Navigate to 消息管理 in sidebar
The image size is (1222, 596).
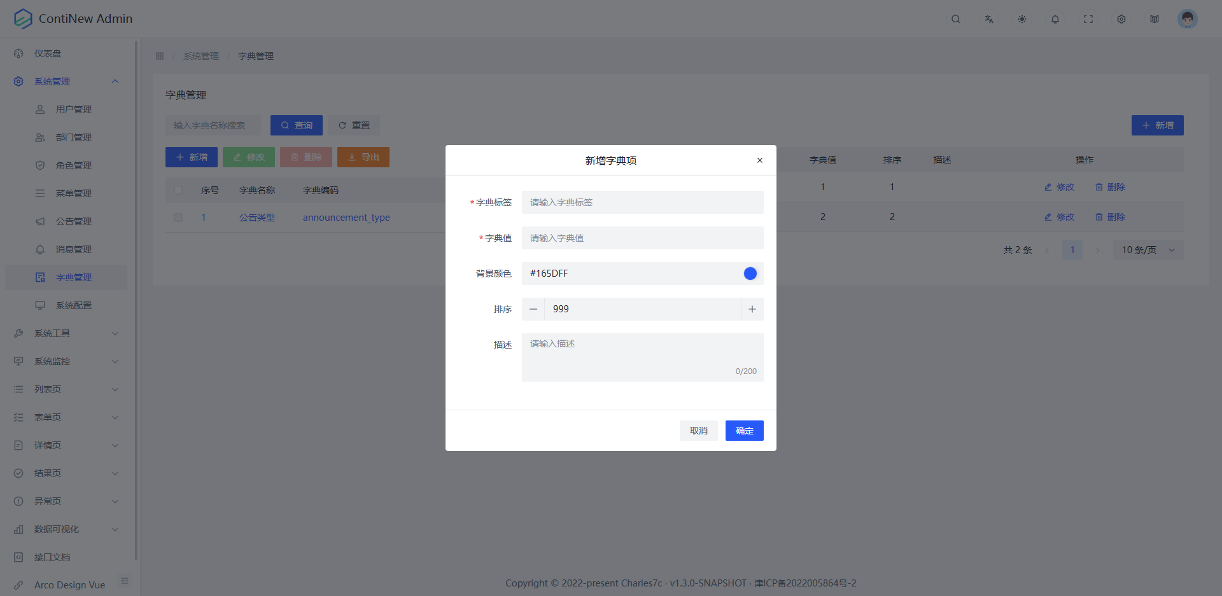tap(73, 249)
